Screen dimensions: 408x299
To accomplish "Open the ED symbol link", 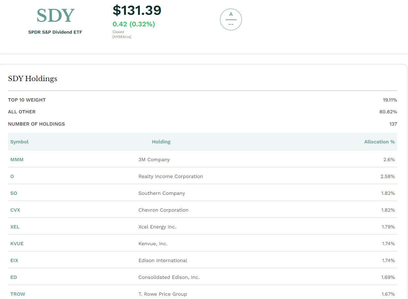I will pos(14,277).
